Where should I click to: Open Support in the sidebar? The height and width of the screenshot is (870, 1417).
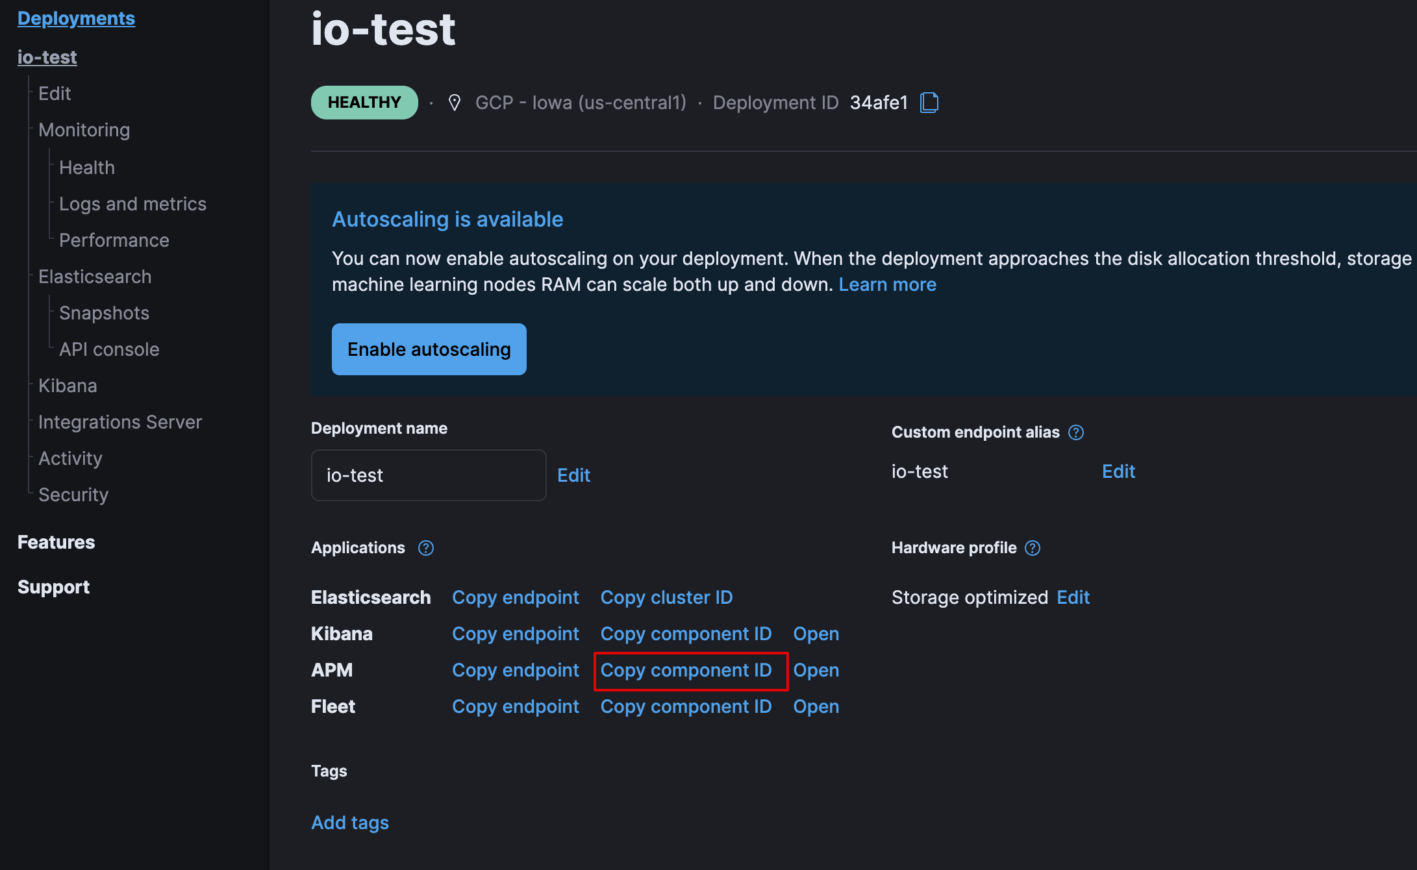point(53,587)
